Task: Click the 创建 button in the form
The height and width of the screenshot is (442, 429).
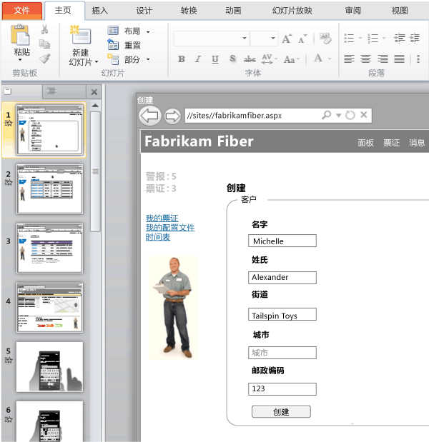Action: coord(281,411)
